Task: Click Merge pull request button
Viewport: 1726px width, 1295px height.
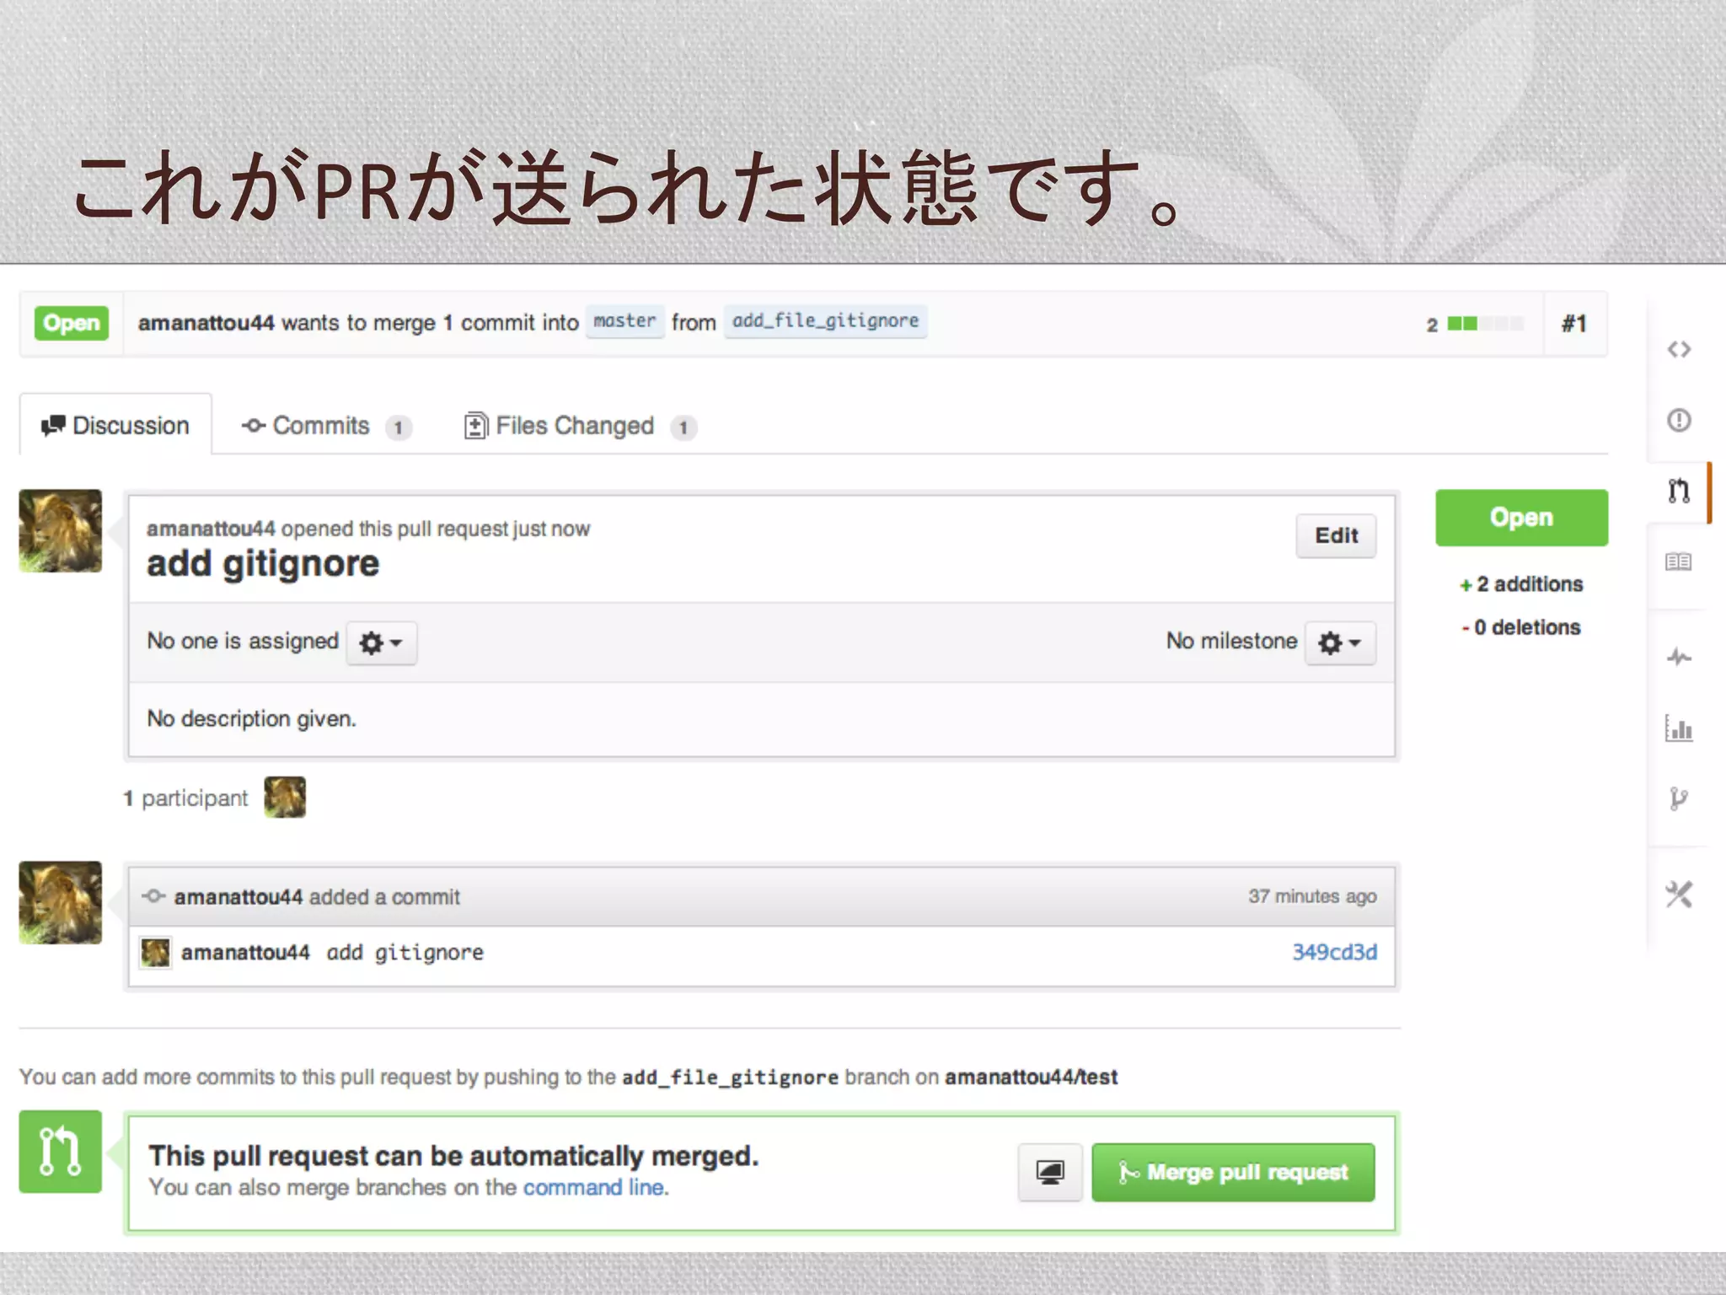Action: tap(1233, 1172)
